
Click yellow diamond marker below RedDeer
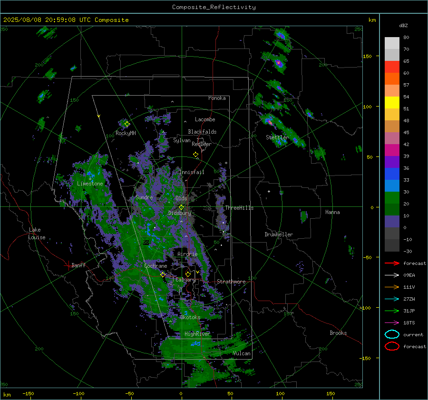196,155
